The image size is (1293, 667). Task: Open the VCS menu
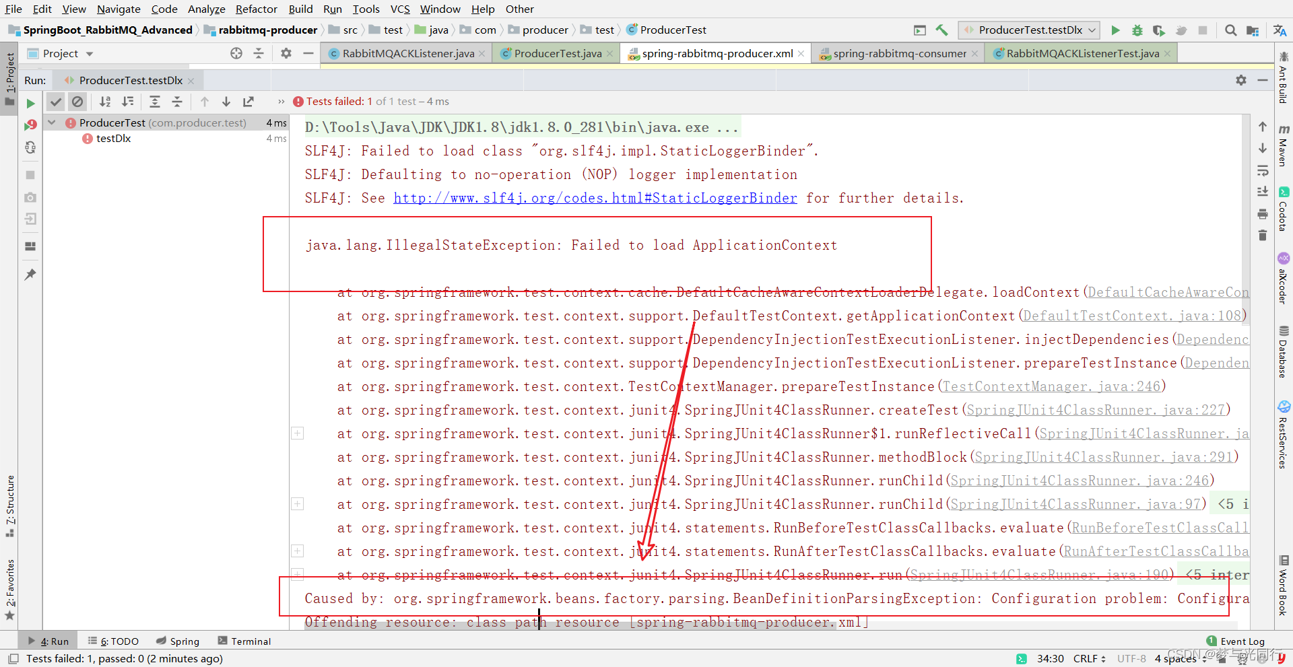[400, 9]
